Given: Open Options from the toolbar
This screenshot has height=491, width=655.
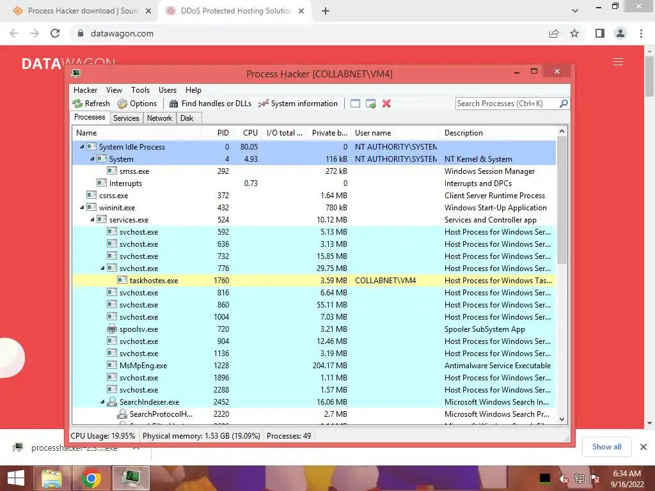Looking at the screenshot, I should click(137, 104).
